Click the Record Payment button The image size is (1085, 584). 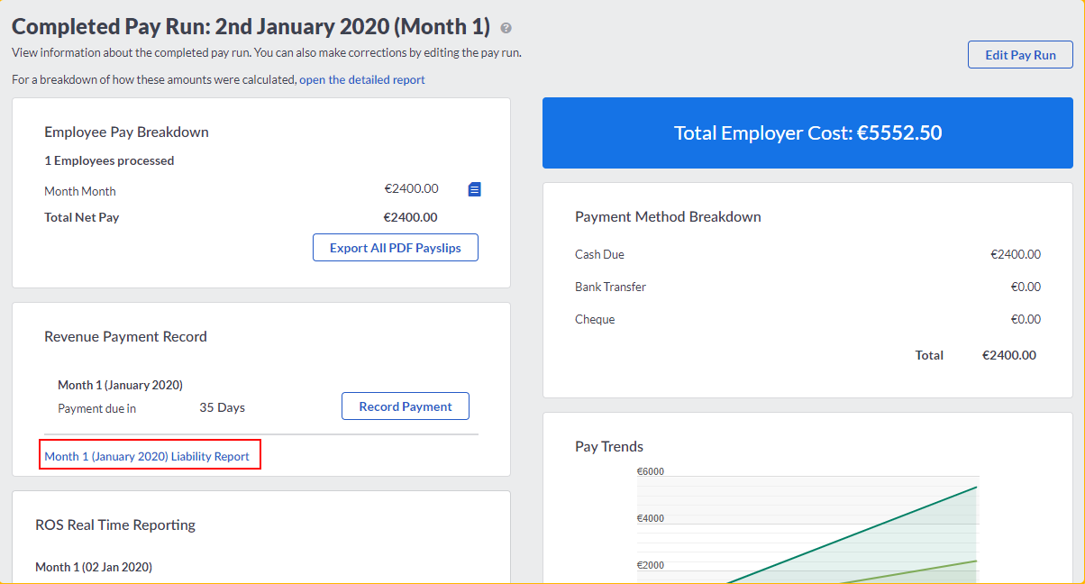coord(406,406)
